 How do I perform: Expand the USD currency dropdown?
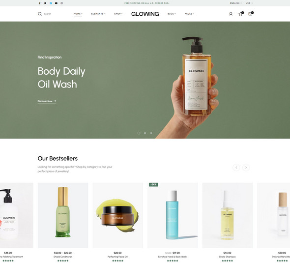click(x=249, y=3)
